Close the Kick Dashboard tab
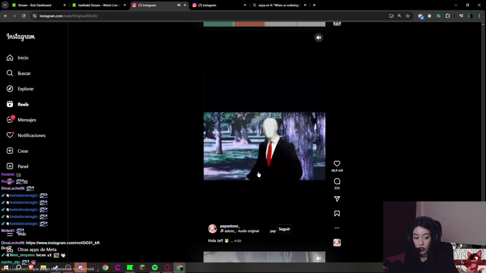This screenshot has width=486, height=273. [x=65, y=5]
